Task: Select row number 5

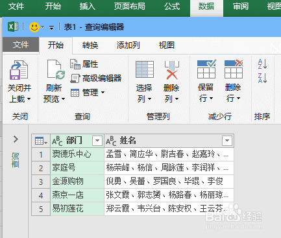Action: tap(41, 209)
